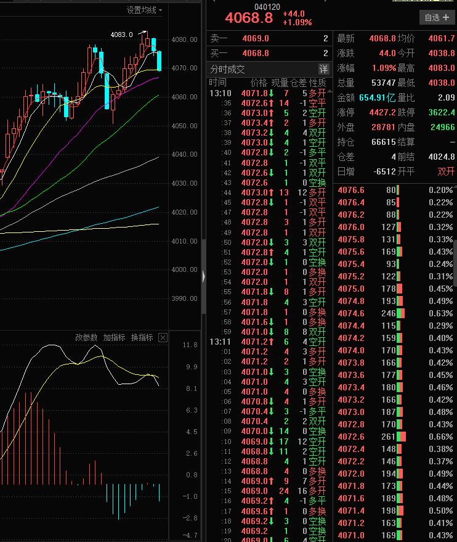The image size is (457, 542).
Task: Click the 内盘 value 24966
Action: [x=442, y=127]
